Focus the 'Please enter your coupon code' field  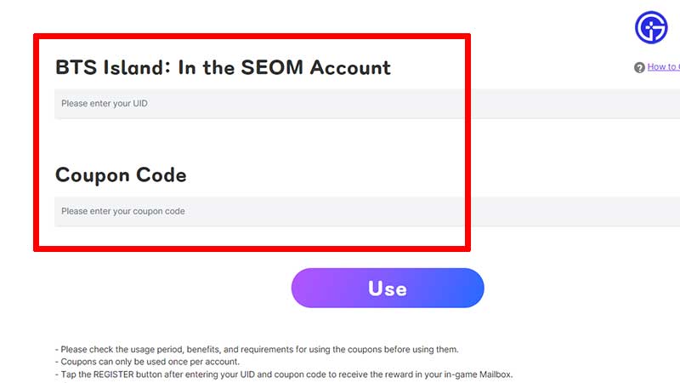click(x=255, y=211)
